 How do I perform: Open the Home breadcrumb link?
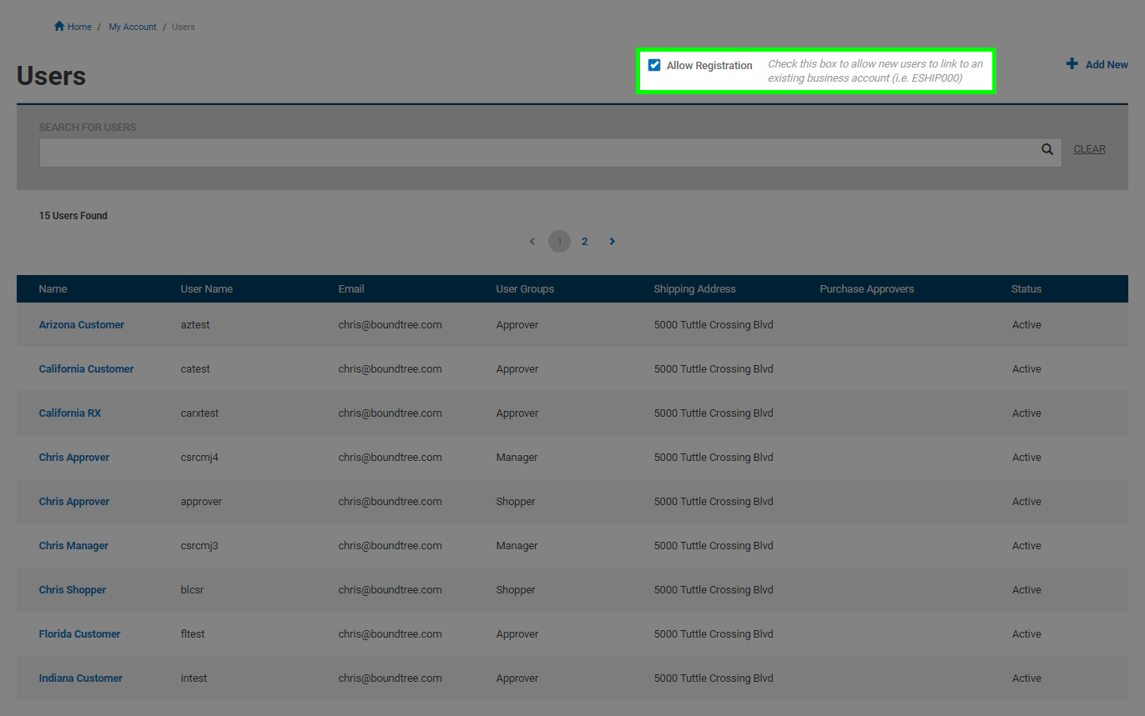pyautogui.click(x=79, y=27)
